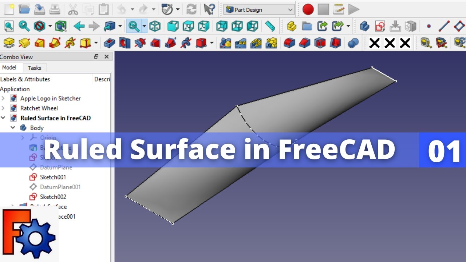
Task: Start recording a macro with the red circle
Action: pos(308,9)
